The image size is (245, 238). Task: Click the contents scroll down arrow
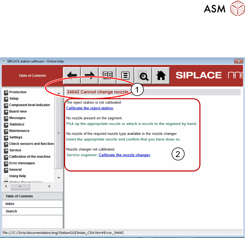tap(59, 178)
